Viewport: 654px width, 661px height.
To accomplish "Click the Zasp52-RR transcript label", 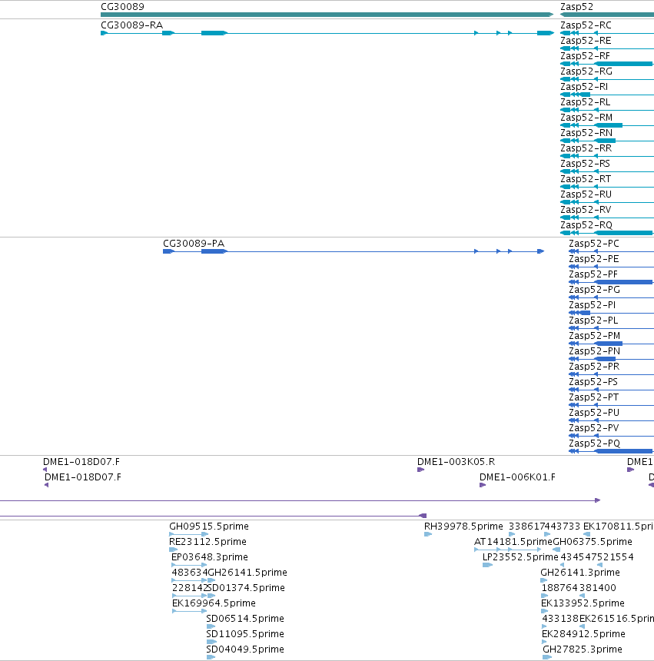I will click(586, 148).
